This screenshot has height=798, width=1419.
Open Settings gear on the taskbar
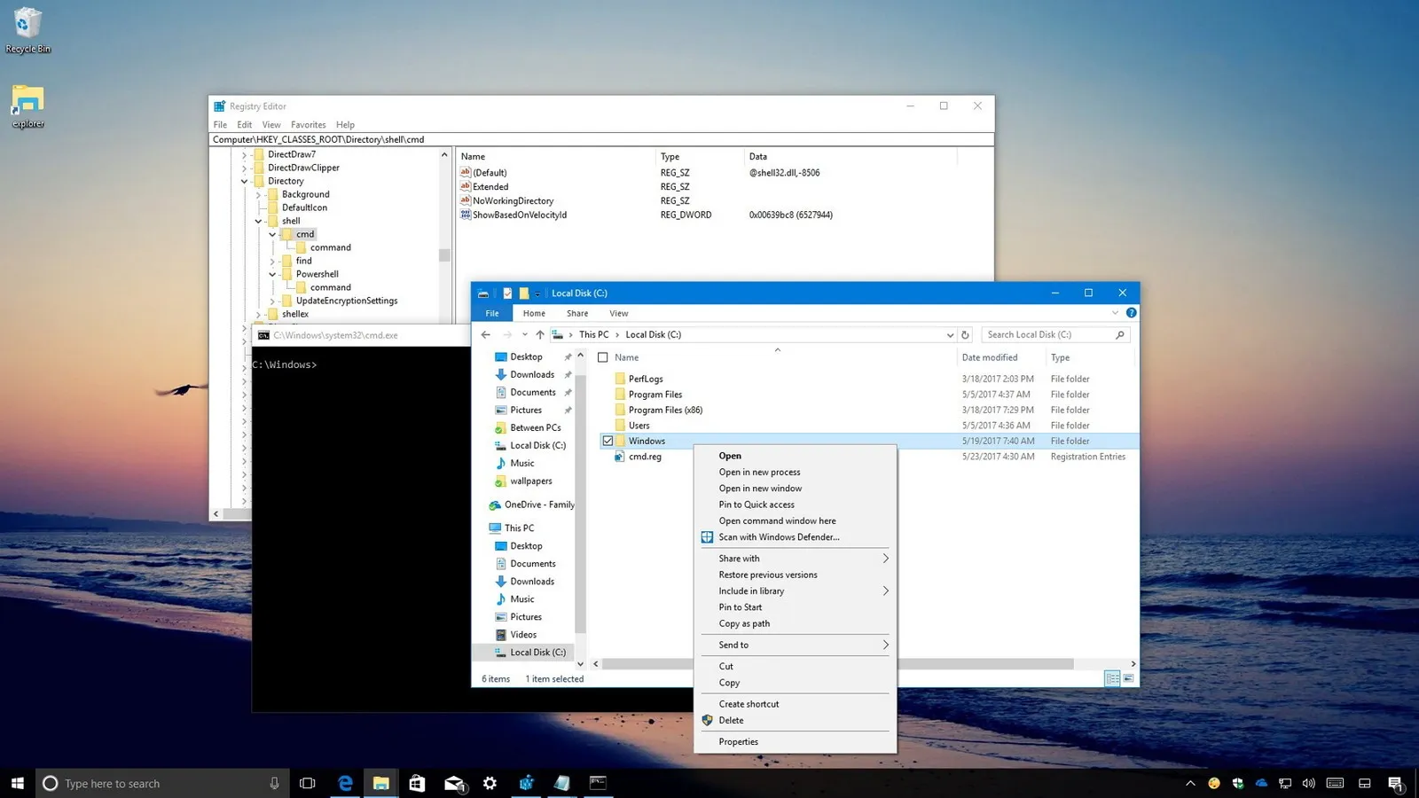click(x=490, y=783)
